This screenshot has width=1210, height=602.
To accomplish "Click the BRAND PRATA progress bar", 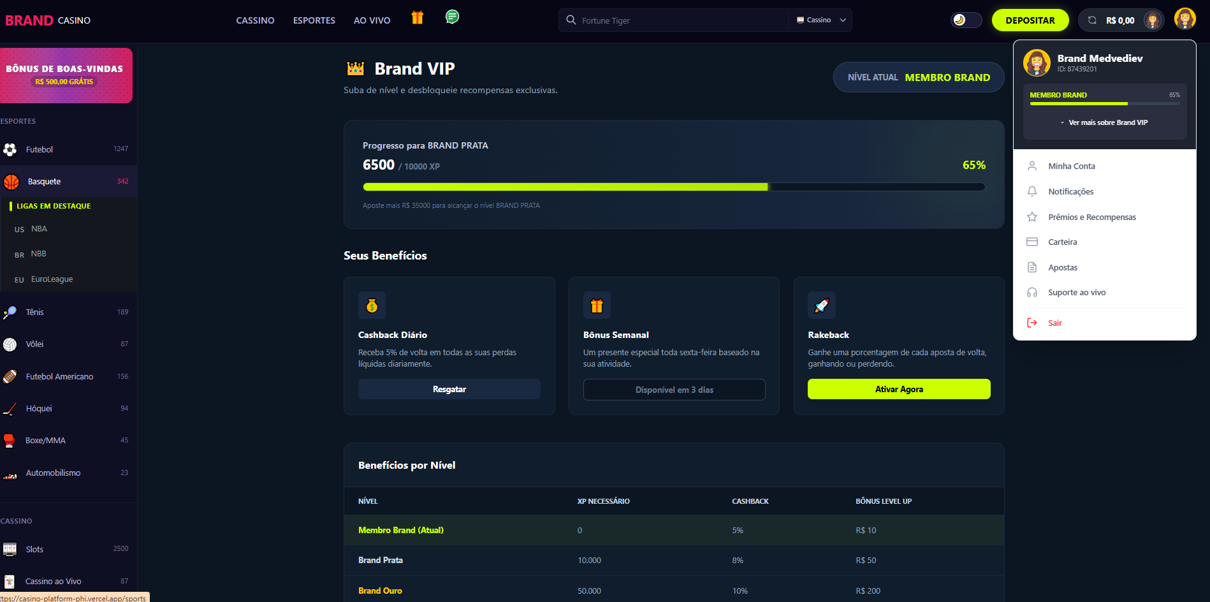I will [x=673, y=187].
